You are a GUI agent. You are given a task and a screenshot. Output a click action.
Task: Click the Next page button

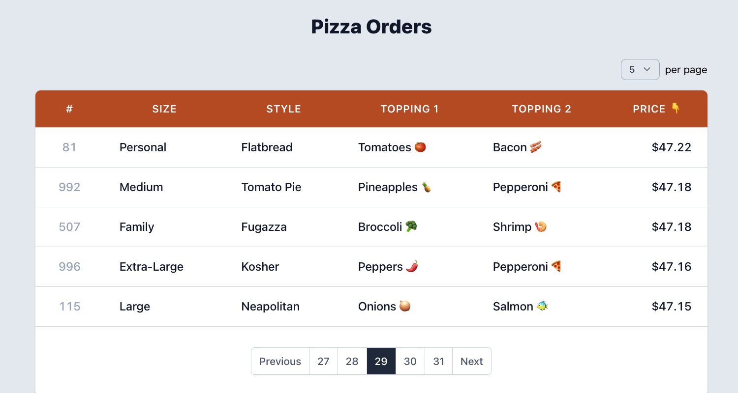472,361
